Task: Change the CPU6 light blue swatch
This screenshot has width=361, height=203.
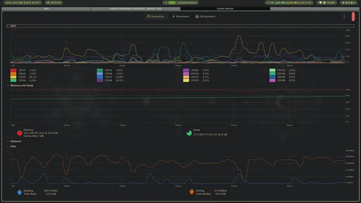Action: [x=100, y=74]
